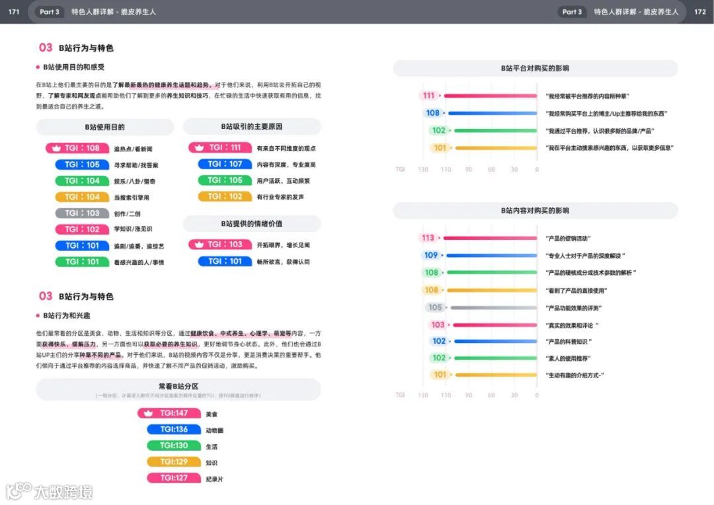Click the B站平台对购买的影响 chart title

535,68
